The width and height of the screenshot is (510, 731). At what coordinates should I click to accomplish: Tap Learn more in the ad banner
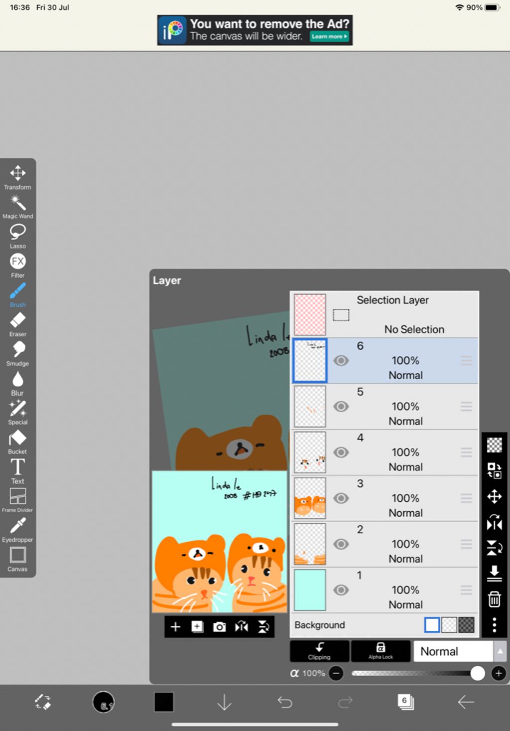click(x=329, y=36)
